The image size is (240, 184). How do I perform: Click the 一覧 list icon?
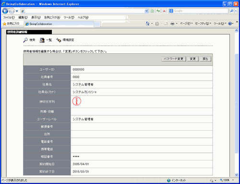[x=42, y=40]
